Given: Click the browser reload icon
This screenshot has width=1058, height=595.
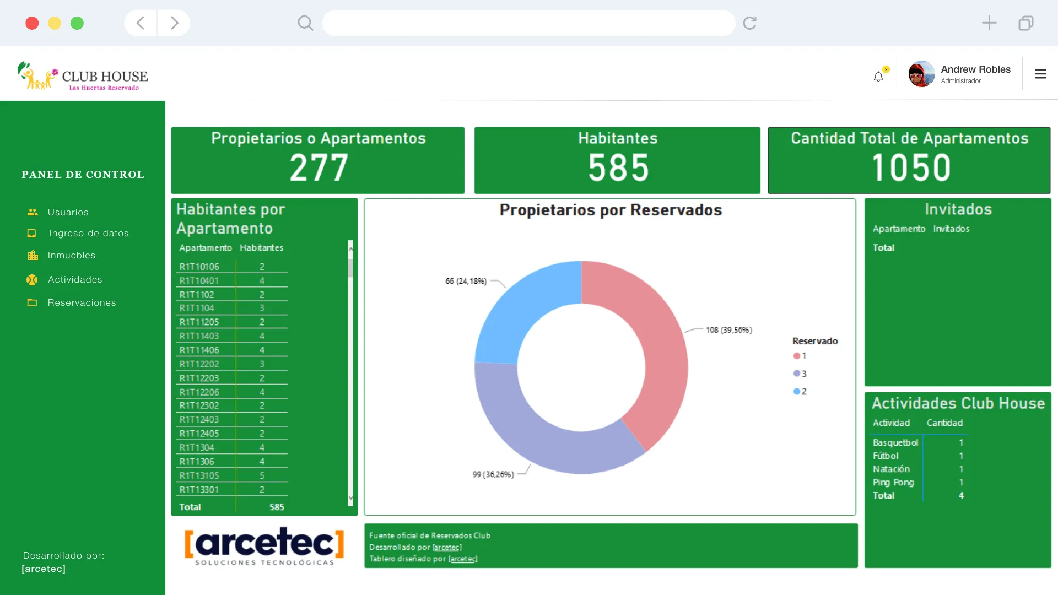Looking at the screenshot, I should click(749, 23).
